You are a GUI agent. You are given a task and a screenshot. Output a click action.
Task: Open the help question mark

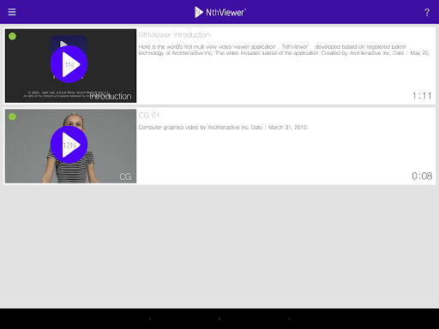[x=427, y=12]
